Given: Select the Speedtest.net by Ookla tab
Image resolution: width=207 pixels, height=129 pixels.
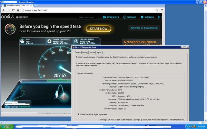Looking at the screenshot, I should pyautogui.click(x=18, y=6).
